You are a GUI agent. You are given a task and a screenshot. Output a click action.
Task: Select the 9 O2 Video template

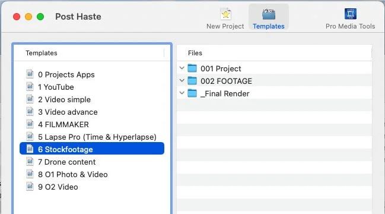coord(58,187)
